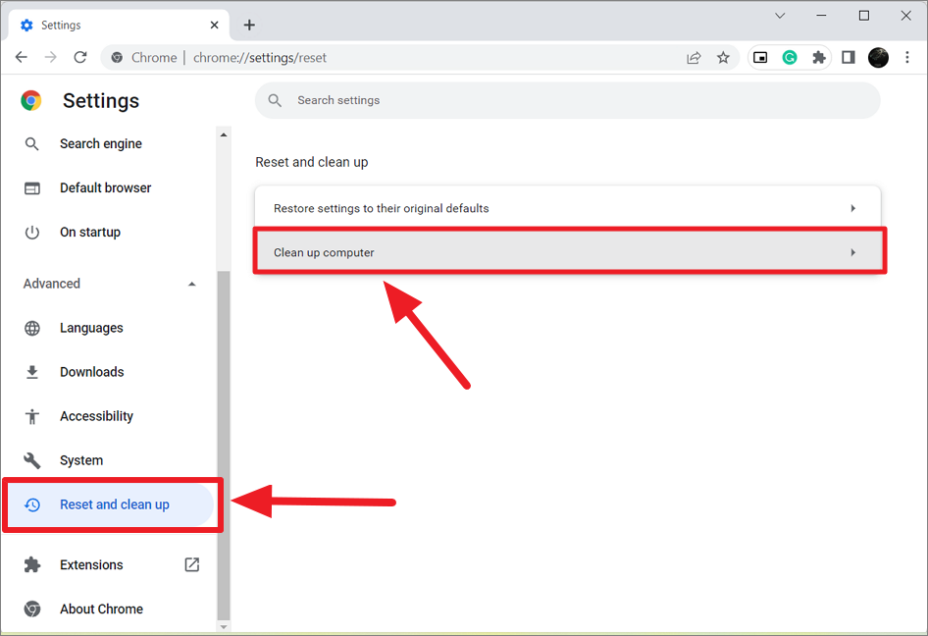Click the share page icon in address bar
The image size is (928, 636).
pos(694,58)
